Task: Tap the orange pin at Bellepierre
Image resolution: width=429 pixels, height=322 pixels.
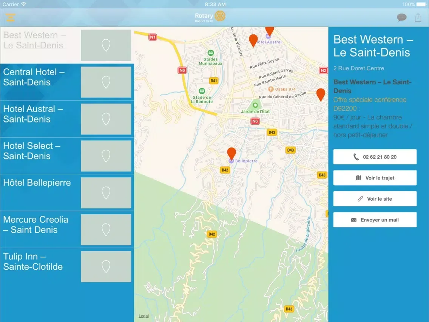Action: pyautogui.click(x=231, y=153)
